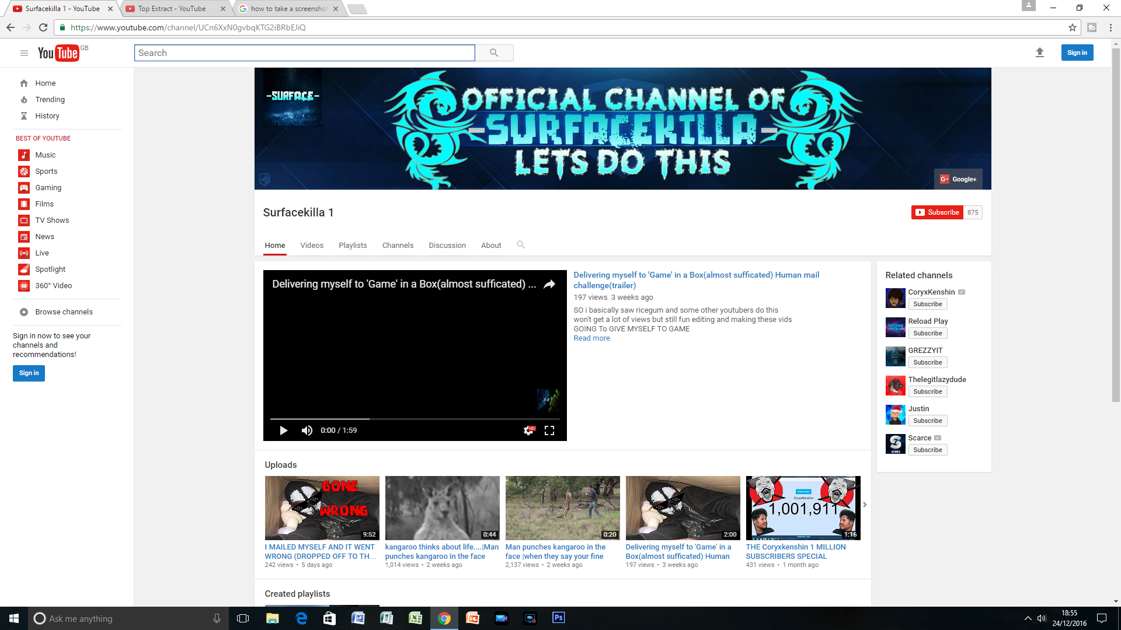1121x630 pixels.
Task: Show next uploads with arrow chevron
Action: tap(865, 505)
